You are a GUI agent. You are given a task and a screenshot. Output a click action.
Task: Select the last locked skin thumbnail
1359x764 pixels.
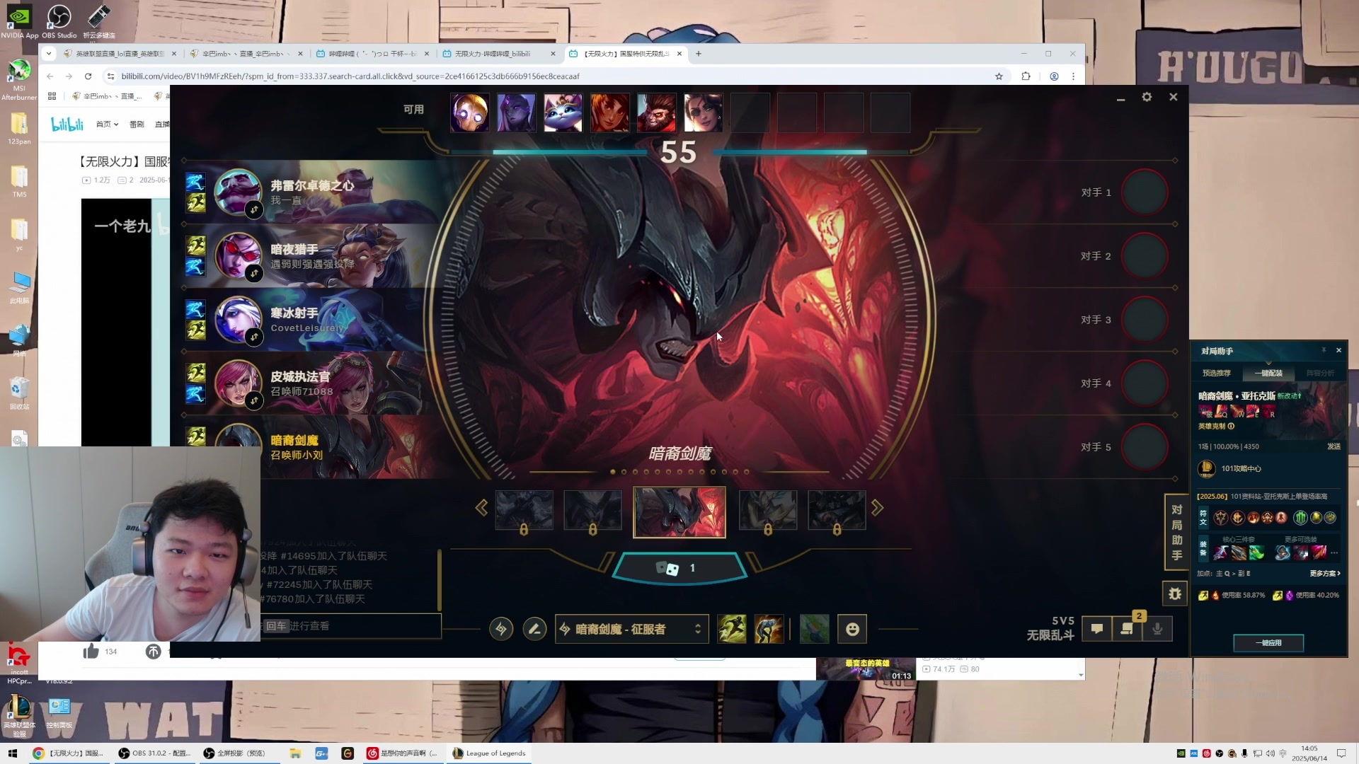[x=837, y=511]
